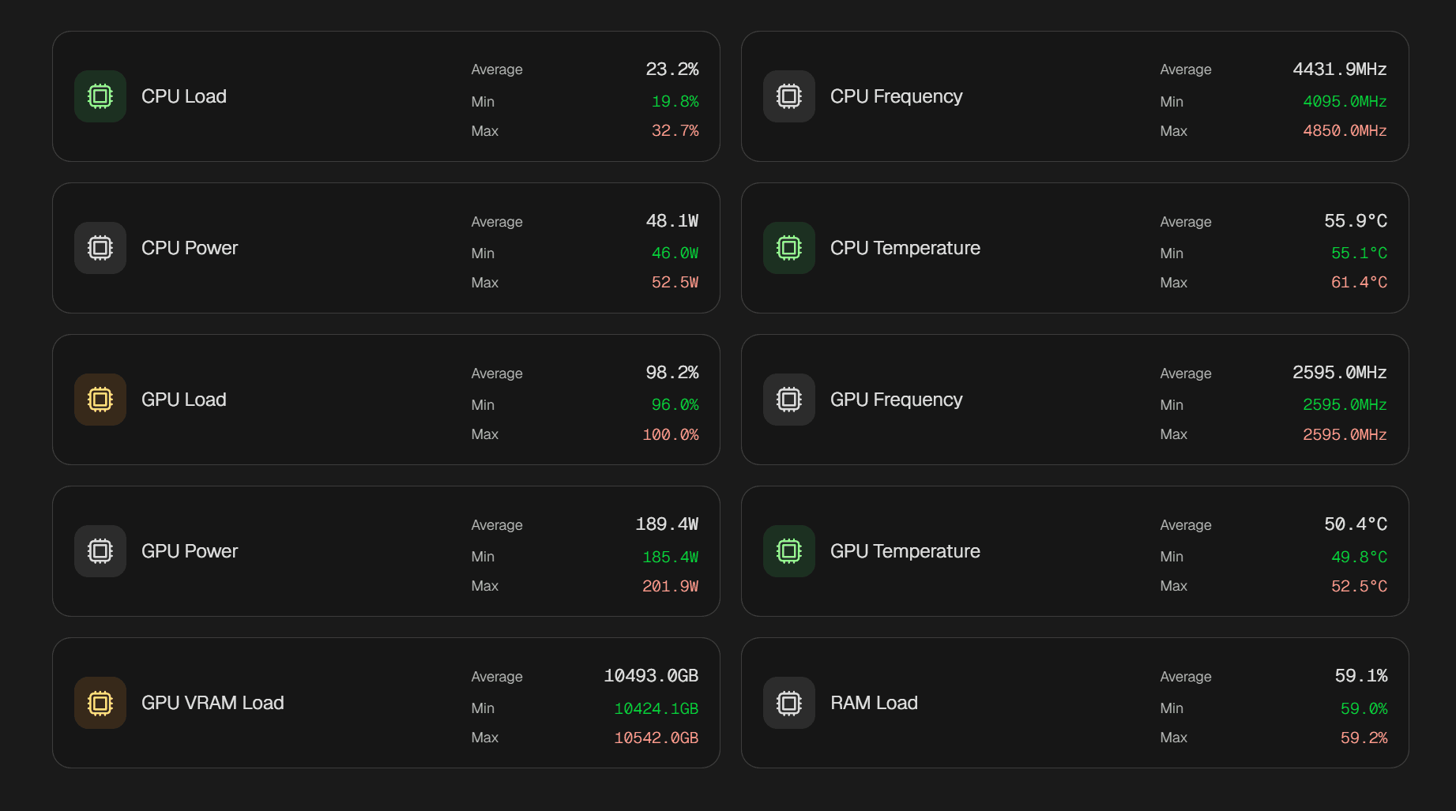Click the CPU Temperature title text
Screen dimensions: 1456x811
[905, 248]
